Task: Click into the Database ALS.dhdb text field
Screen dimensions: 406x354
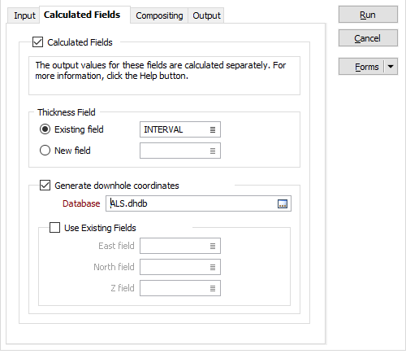Action: (192, 203)
